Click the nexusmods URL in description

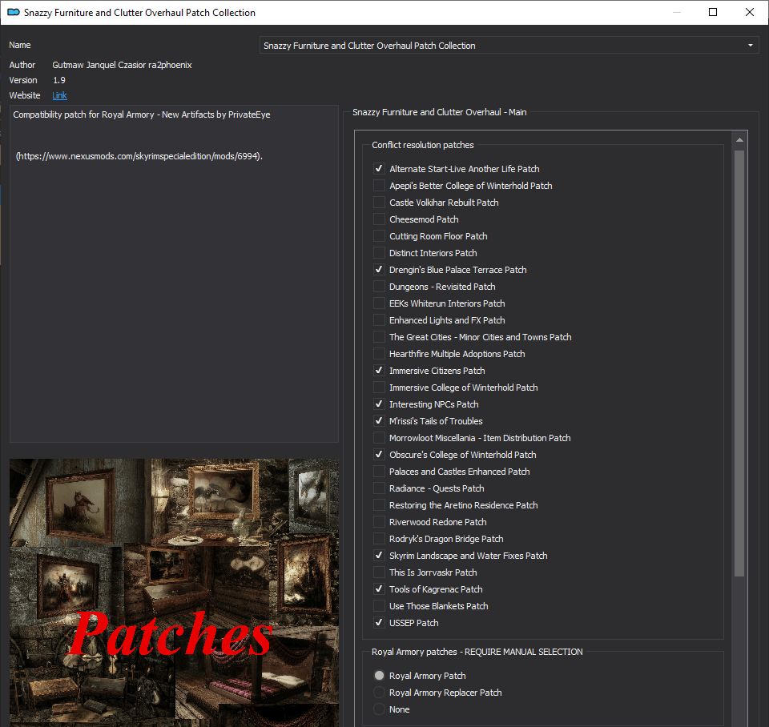(x=139, y=156)
